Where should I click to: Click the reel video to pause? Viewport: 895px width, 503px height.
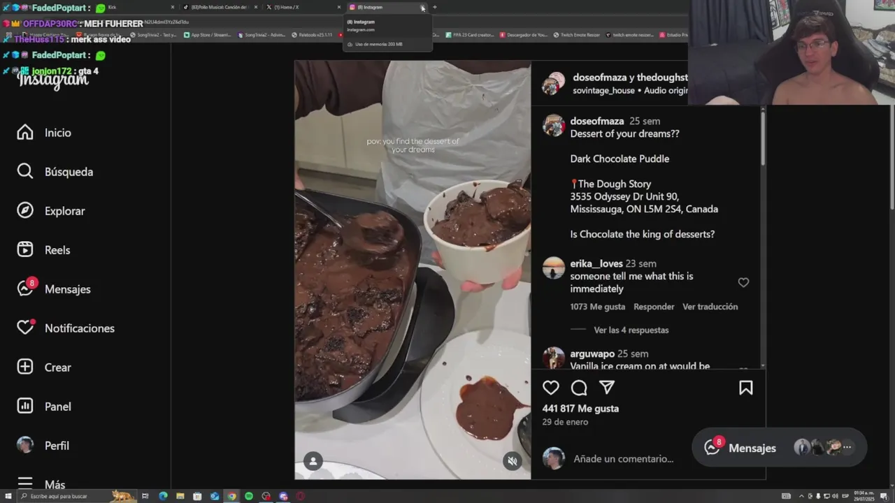click(413, 270)
